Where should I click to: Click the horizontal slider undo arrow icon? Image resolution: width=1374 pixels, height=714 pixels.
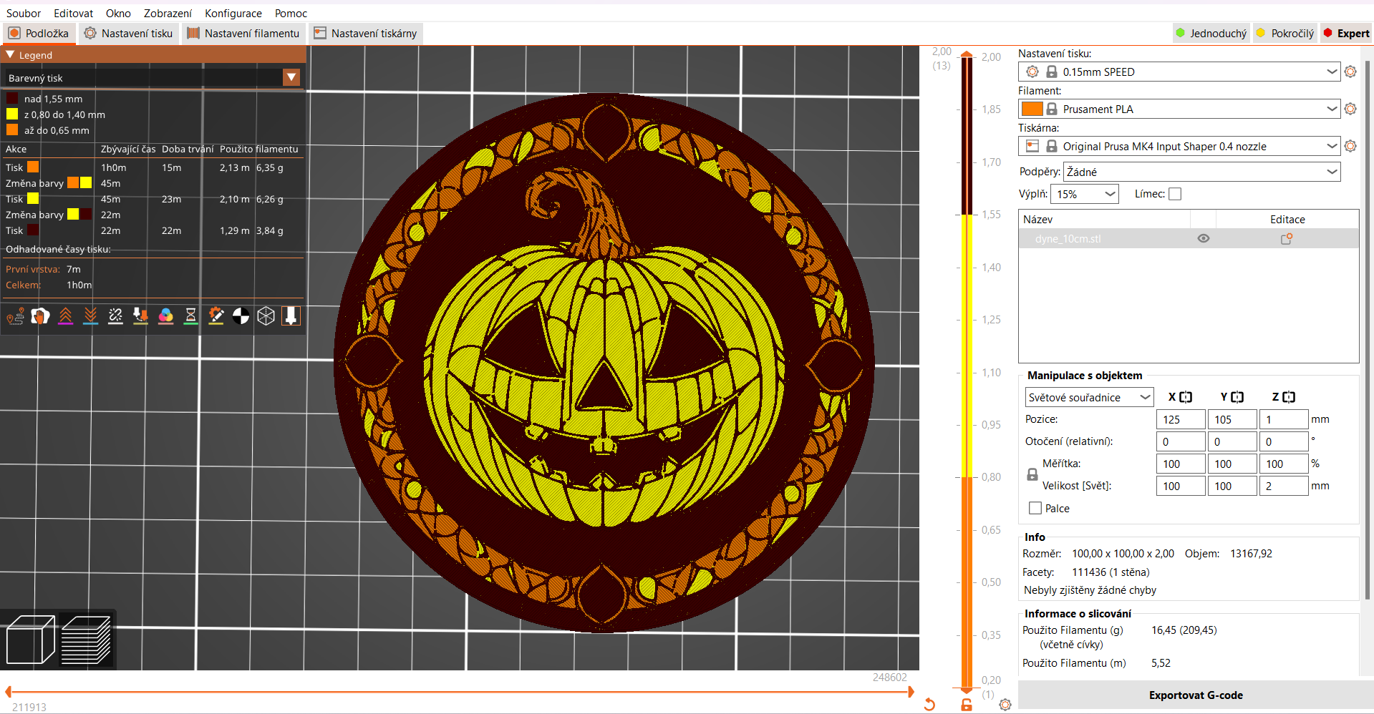929,704
